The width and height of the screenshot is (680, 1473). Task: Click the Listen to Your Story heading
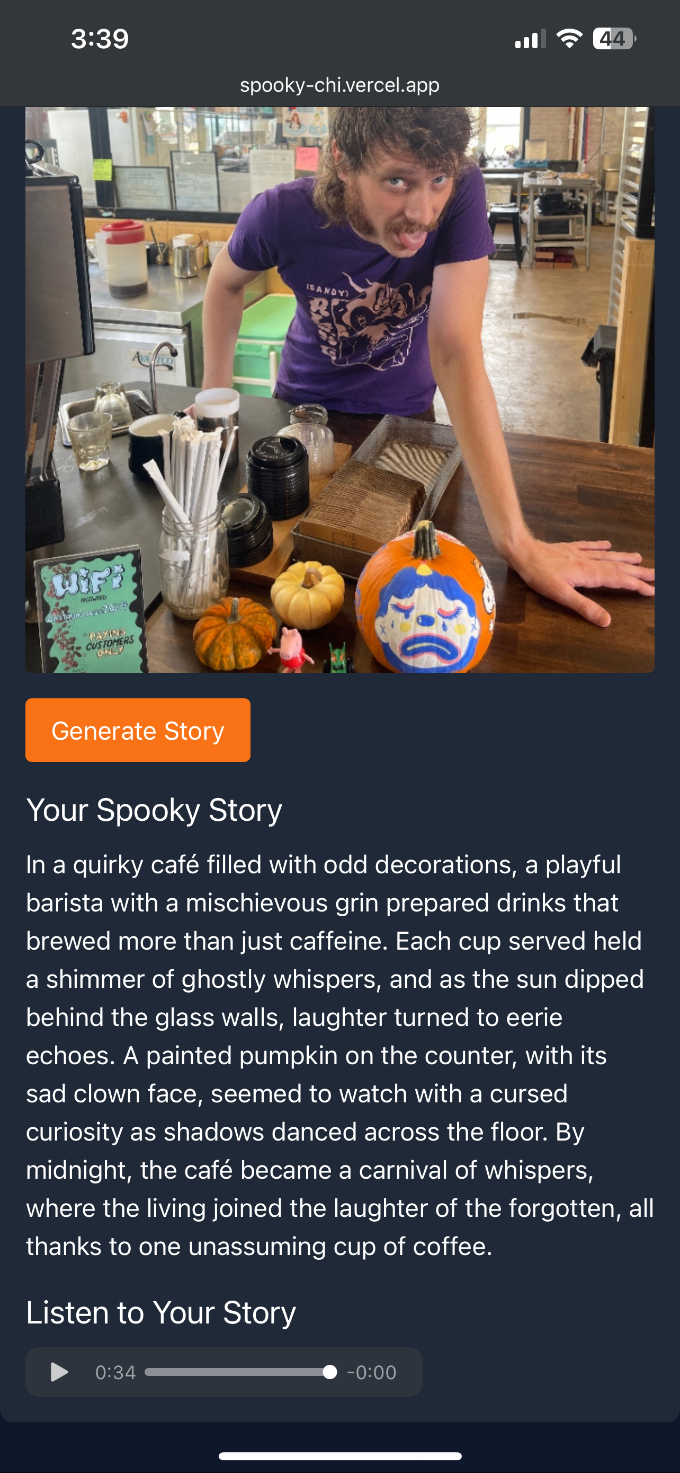tap(161, 1312)
